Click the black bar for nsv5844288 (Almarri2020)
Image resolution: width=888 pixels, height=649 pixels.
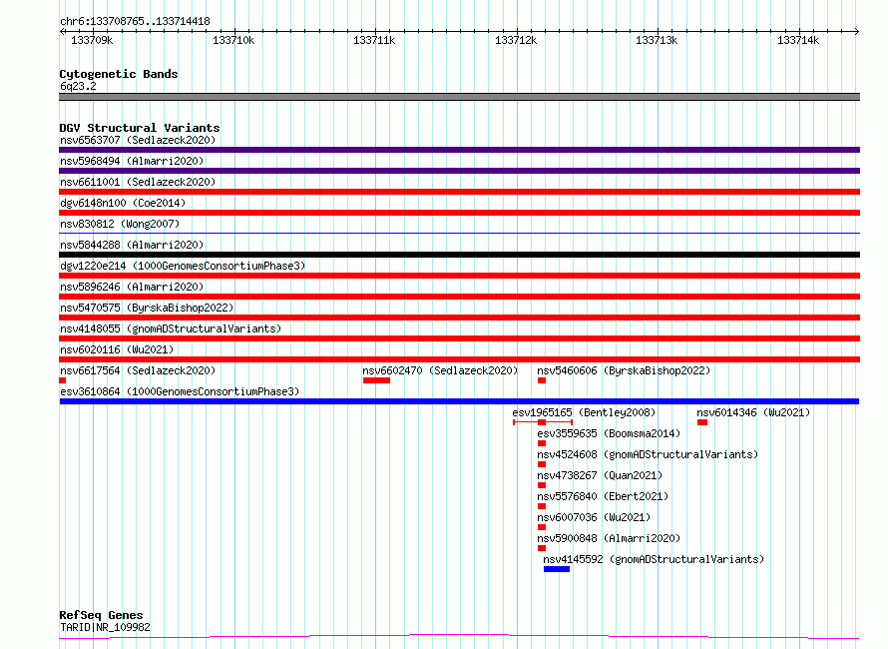459,255
